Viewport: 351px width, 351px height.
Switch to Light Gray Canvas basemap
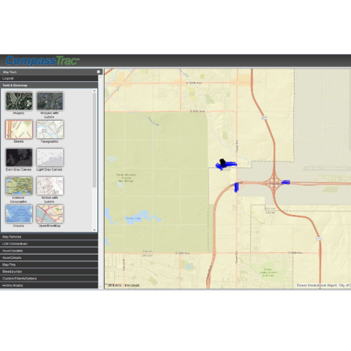point(50,157)
